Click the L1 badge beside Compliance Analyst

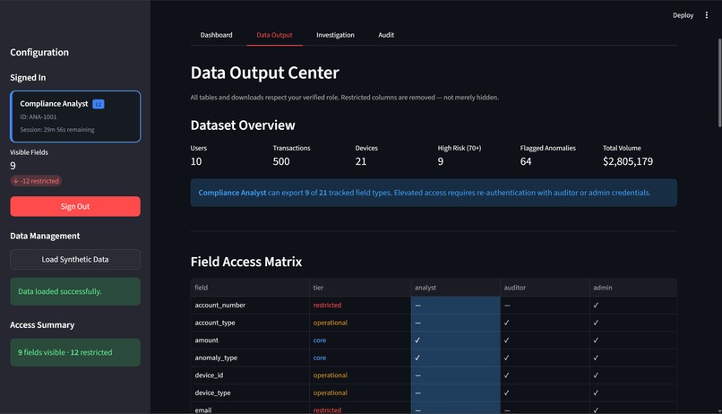pos(98,104)
